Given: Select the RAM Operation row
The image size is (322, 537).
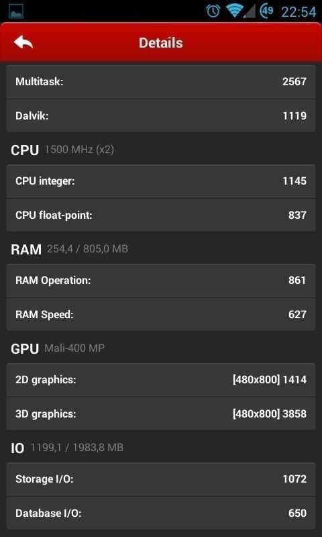Looking at the screenshot, I should click(161, 281).
